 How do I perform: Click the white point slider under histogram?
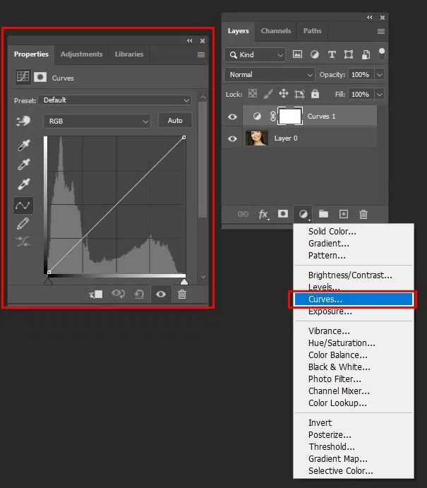pos(184,282)
